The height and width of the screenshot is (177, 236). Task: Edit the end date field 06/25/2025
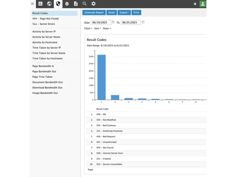tap(131, 22)
